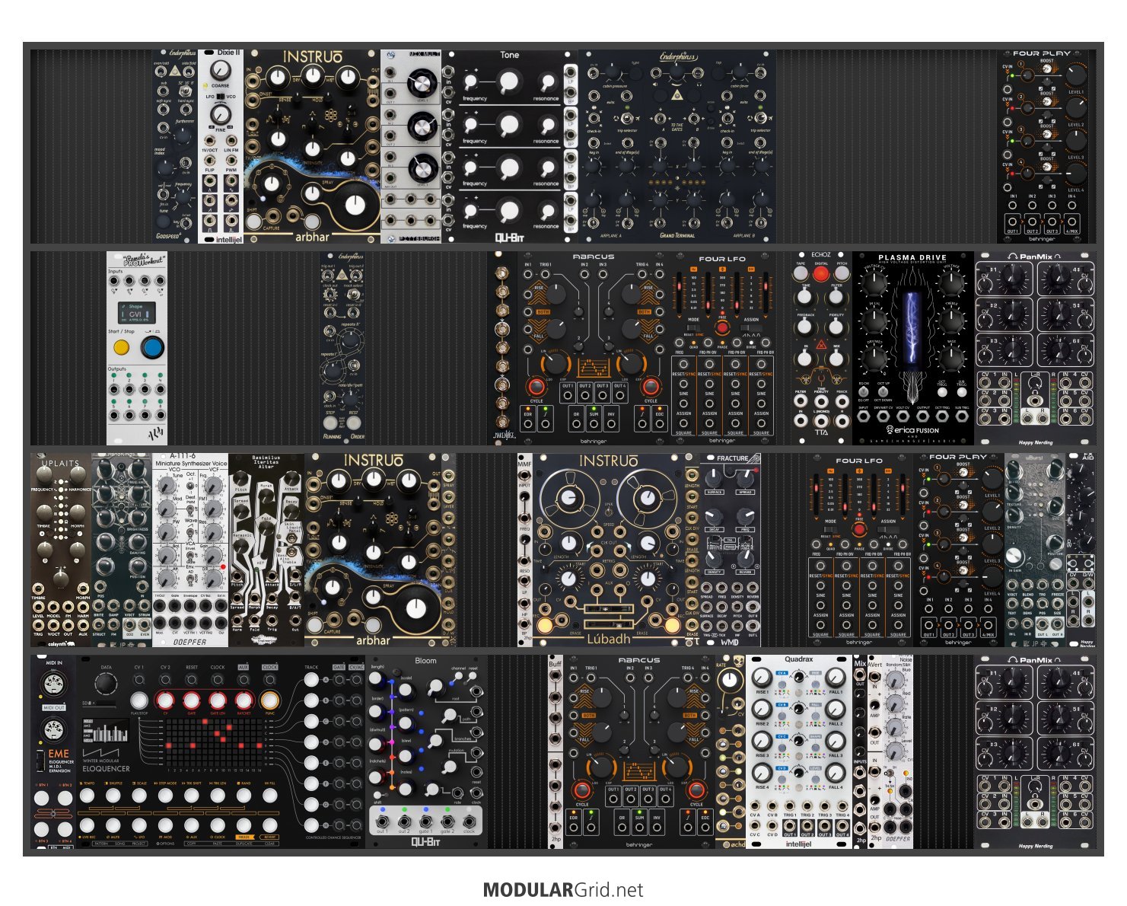This screenshot has height=906, width=1127.
Task: Click the first rate slider on the Four LFO beside Four Play
Action: pos(818,494)
